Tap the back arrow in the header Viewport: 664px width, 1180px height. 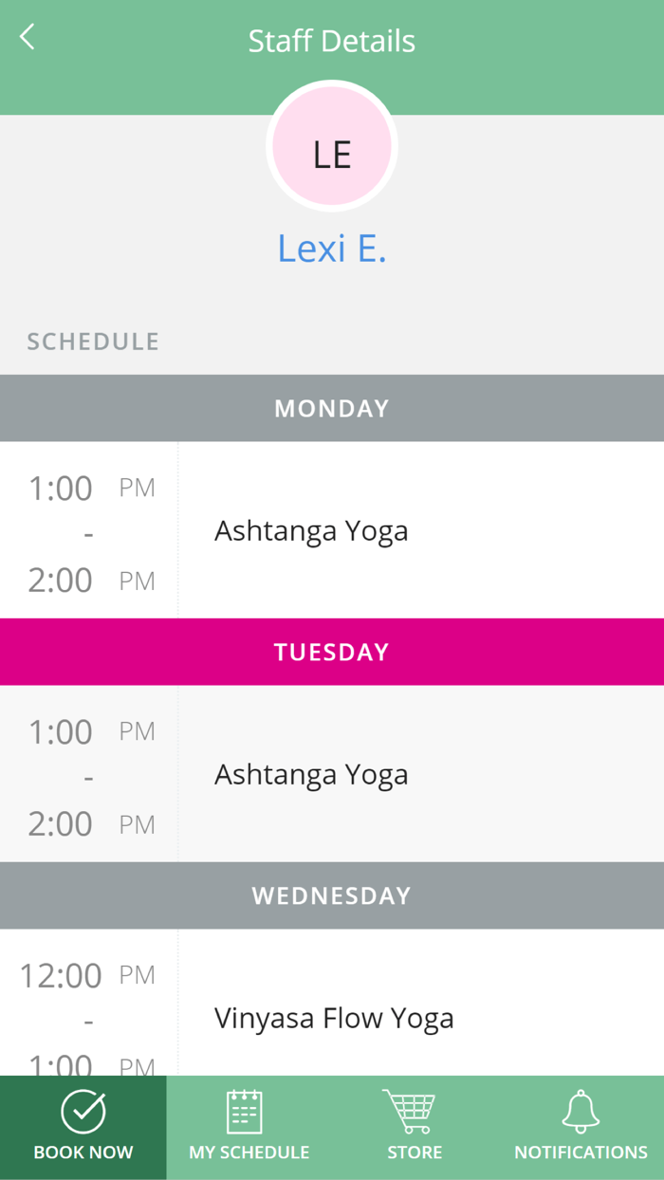click(27, 38)
